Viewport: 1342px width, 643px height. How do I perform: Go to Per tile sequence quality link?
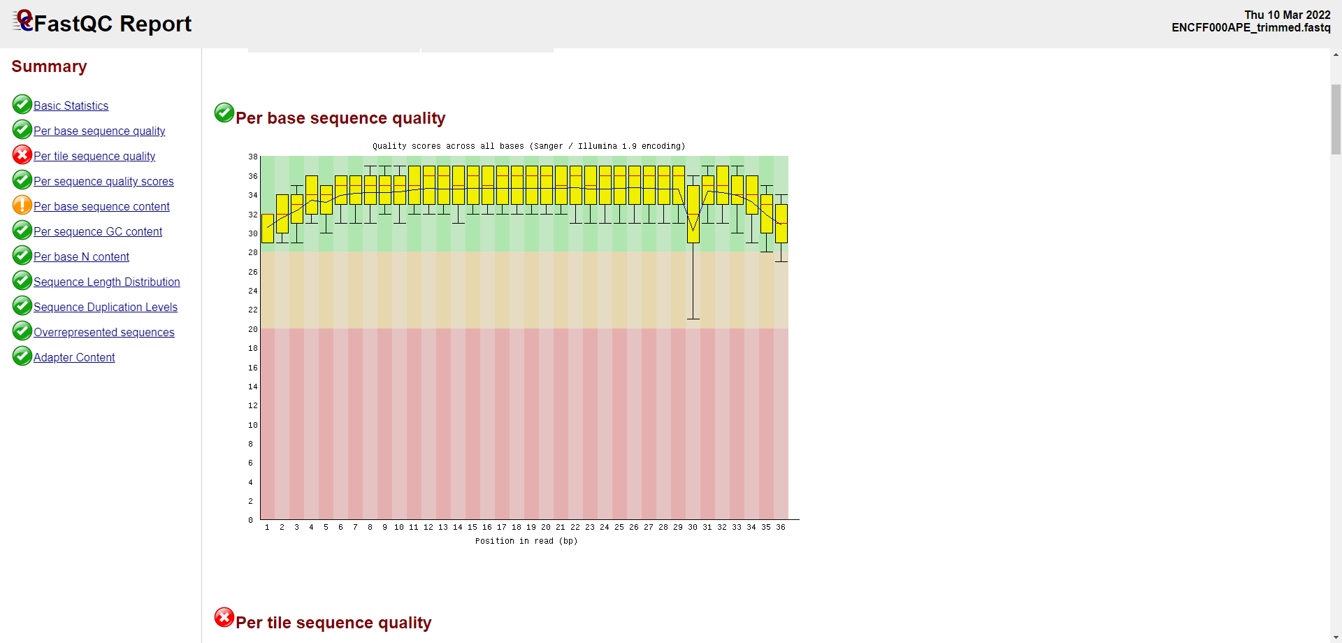click(94, 157)
